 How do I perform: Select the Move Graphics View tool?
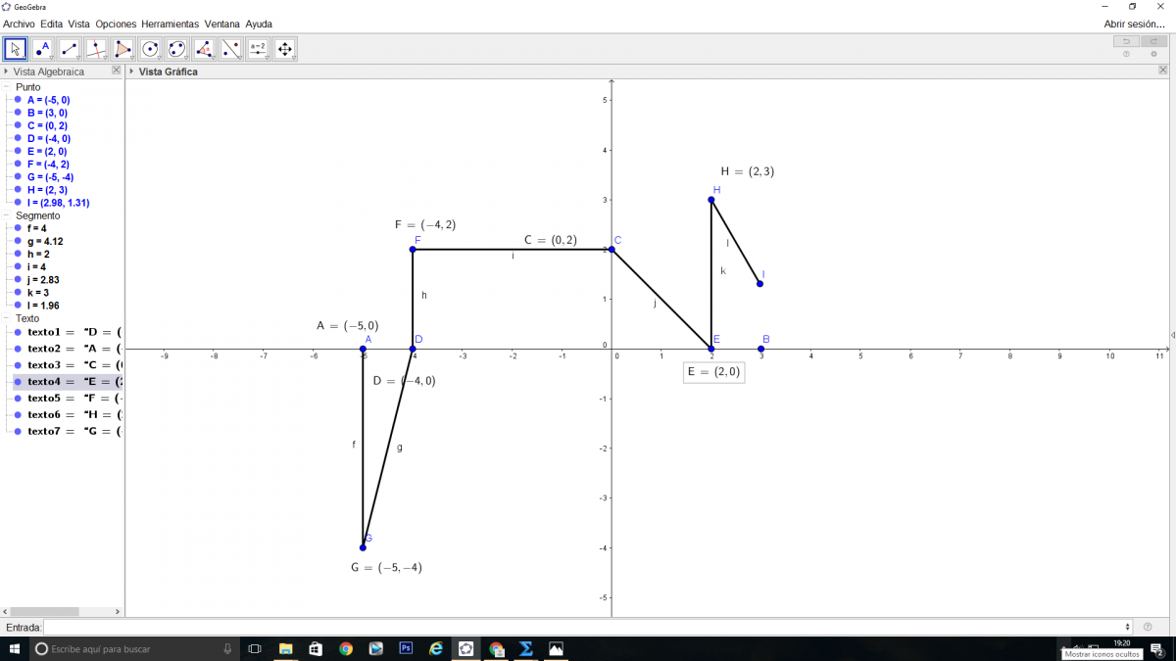coord(284,48)
